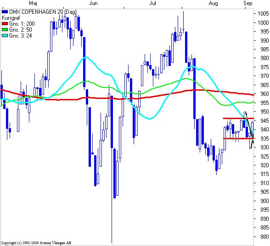Click the Gns. 1: 200 legend text
Screen dimensions: 270x246
point(22,24)
